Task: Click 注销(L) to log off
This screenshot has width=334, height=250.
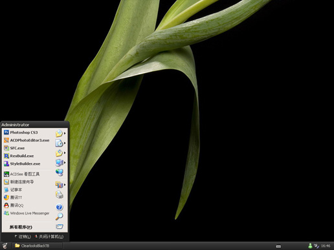Action: click(x=23, y=236)
